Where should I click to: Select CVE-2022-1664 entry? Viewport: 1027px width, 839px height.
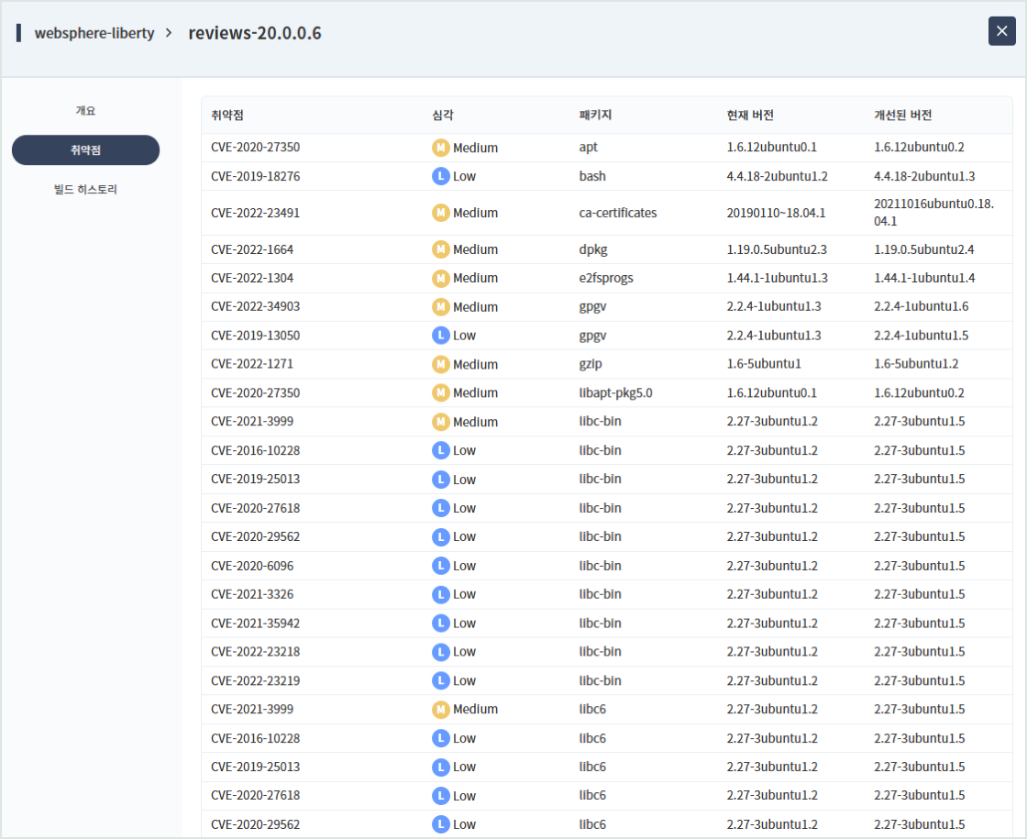pyautogui.click(x=252, y=249)
